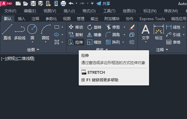Open the 圆角 fillet dropdown arrow
187x119 pixels.
pos(124,35)
